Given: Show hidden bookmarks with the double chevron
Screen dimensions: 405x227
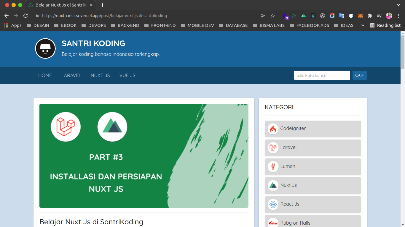Looking at the screenshot, I should pyautogui.click(x=362, y=25).
